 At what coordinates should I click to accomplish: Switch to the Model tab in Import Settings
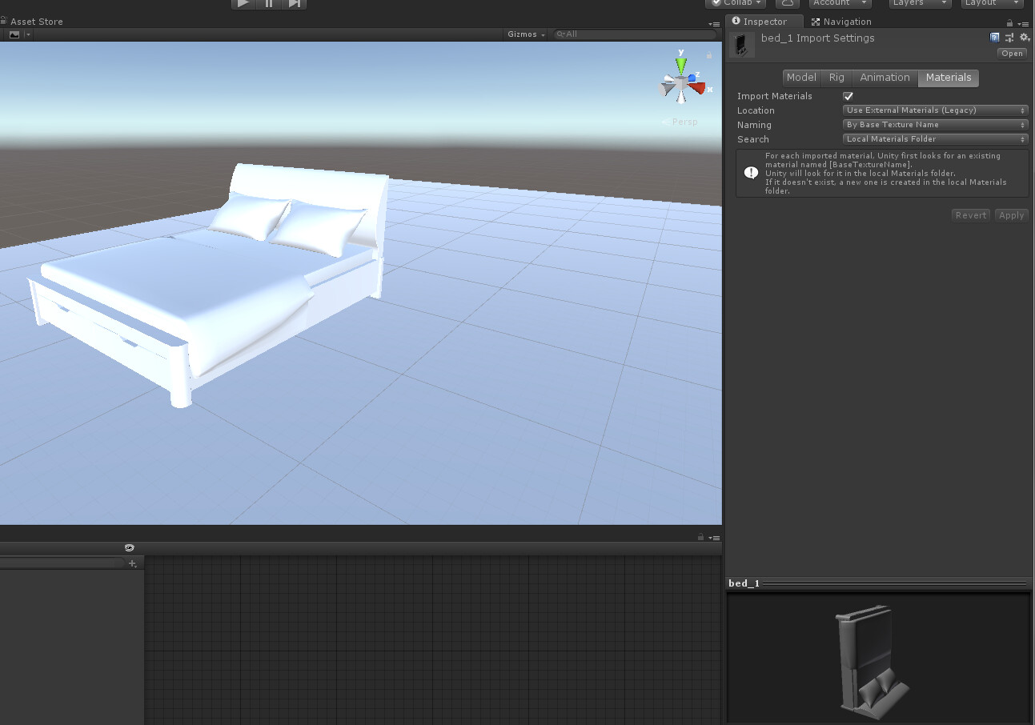(801, 77)
